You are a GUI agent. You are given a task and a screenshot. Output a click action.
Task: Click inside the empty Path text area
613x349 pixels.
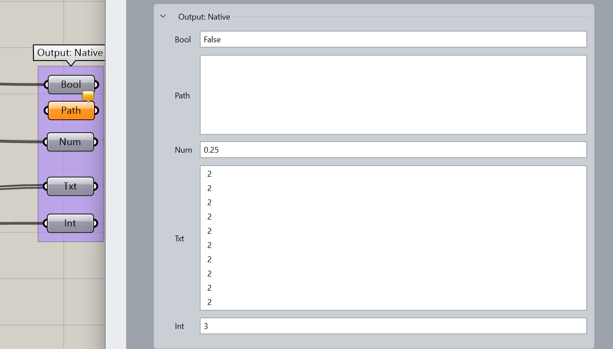click(x=393, y=95)
